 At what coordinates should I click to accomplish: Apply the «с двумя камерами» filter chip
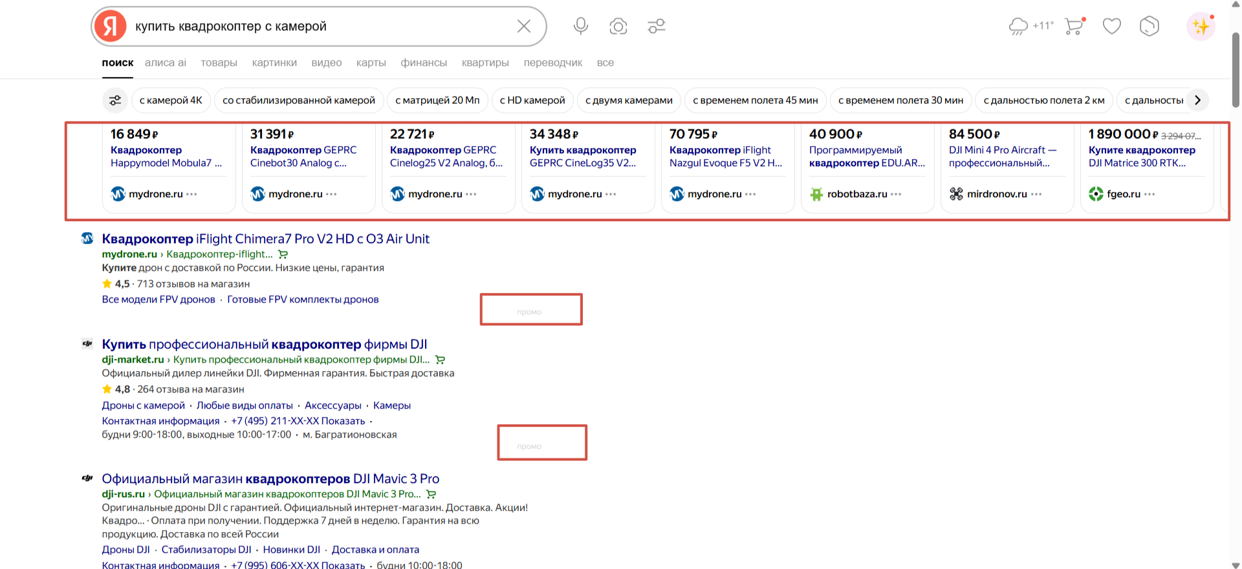[629, 100]
